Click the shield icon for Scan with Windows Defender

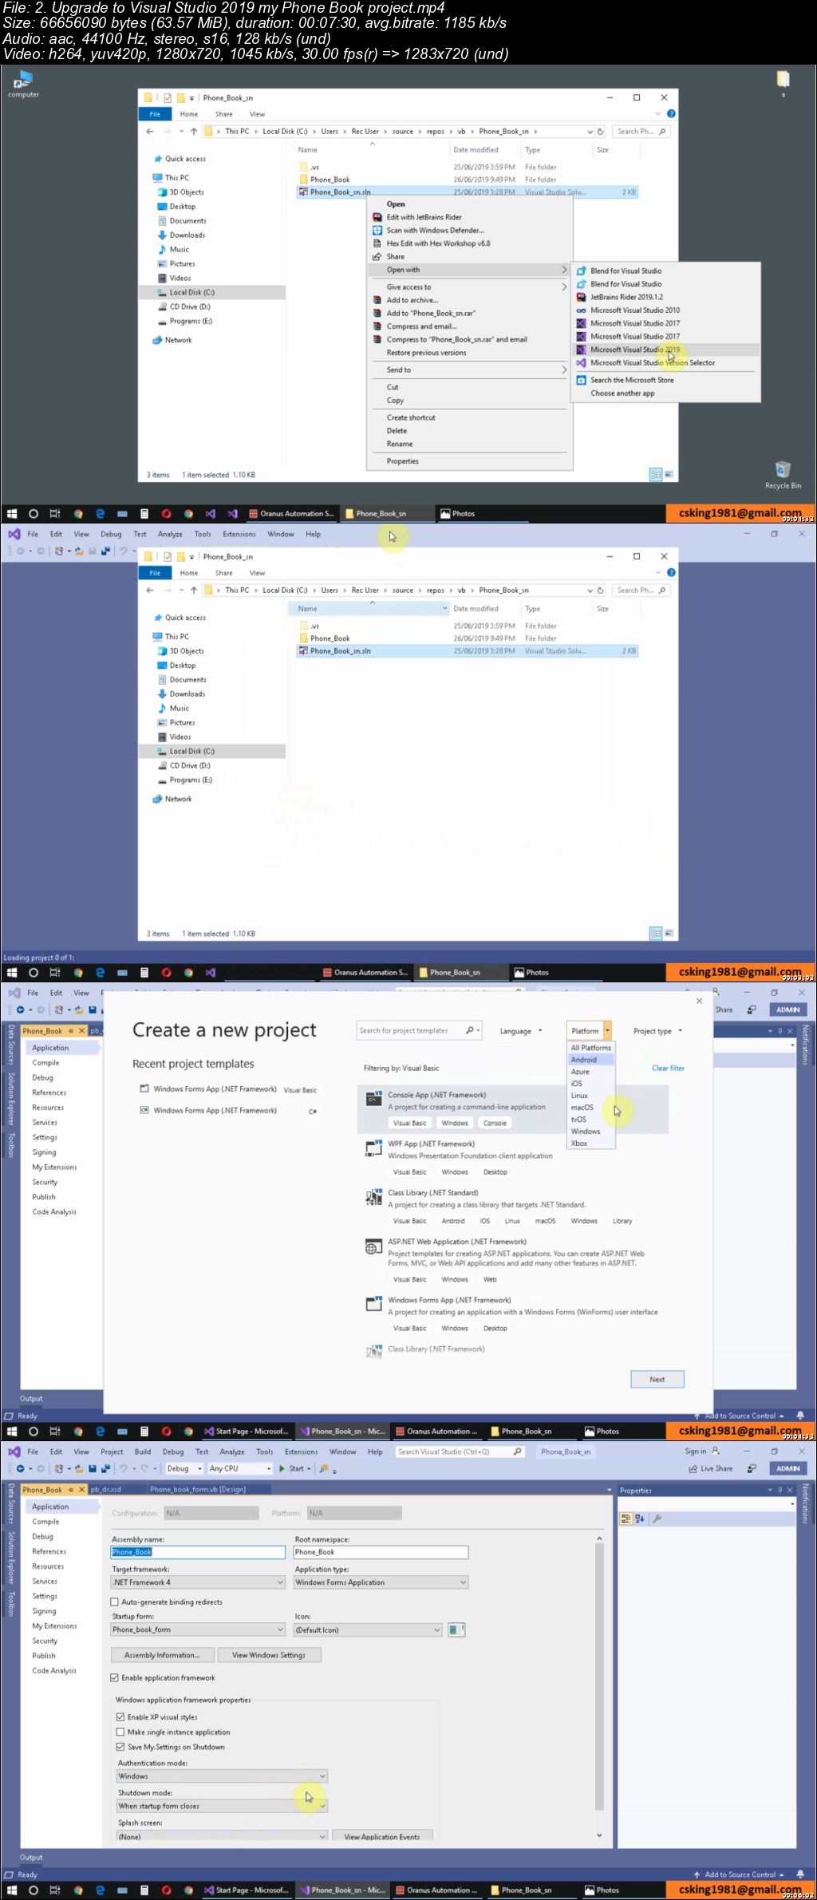click(x=377, y=231)
